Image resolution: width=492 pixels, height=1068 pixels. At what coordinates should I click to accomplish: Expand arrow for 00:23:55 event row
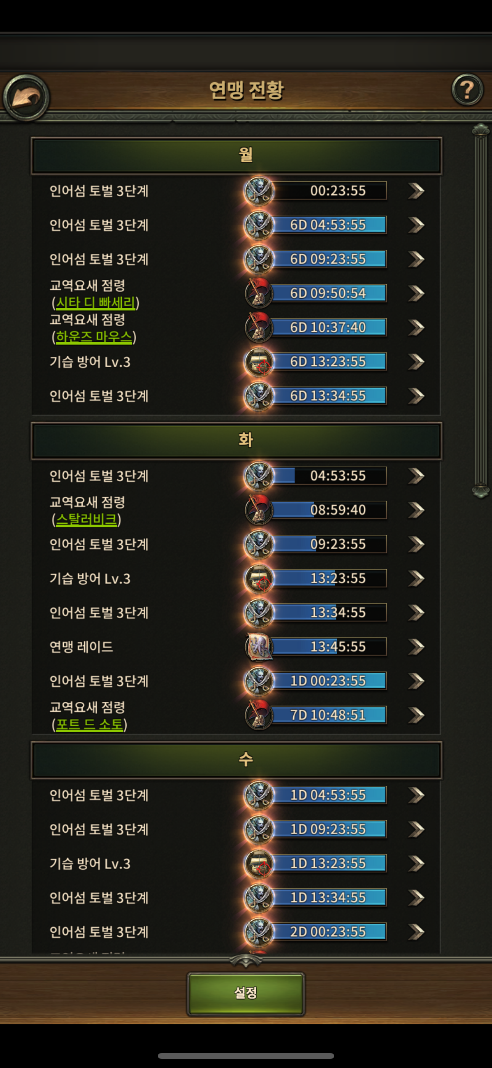pyautogui.click(x=416, y=191)
